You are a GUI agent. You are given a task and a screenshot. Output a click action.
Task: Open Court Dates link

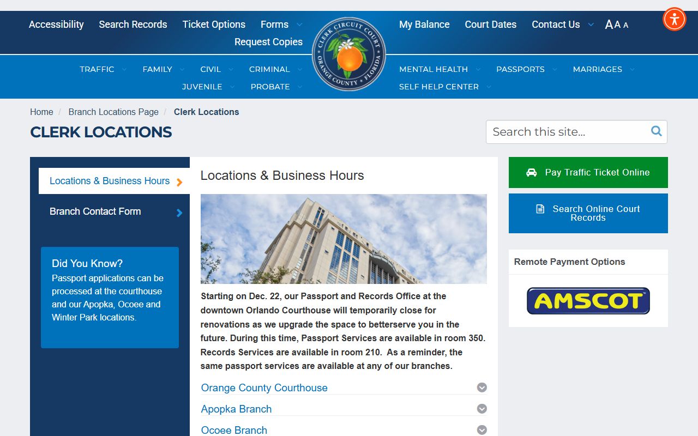coord(491,25)
